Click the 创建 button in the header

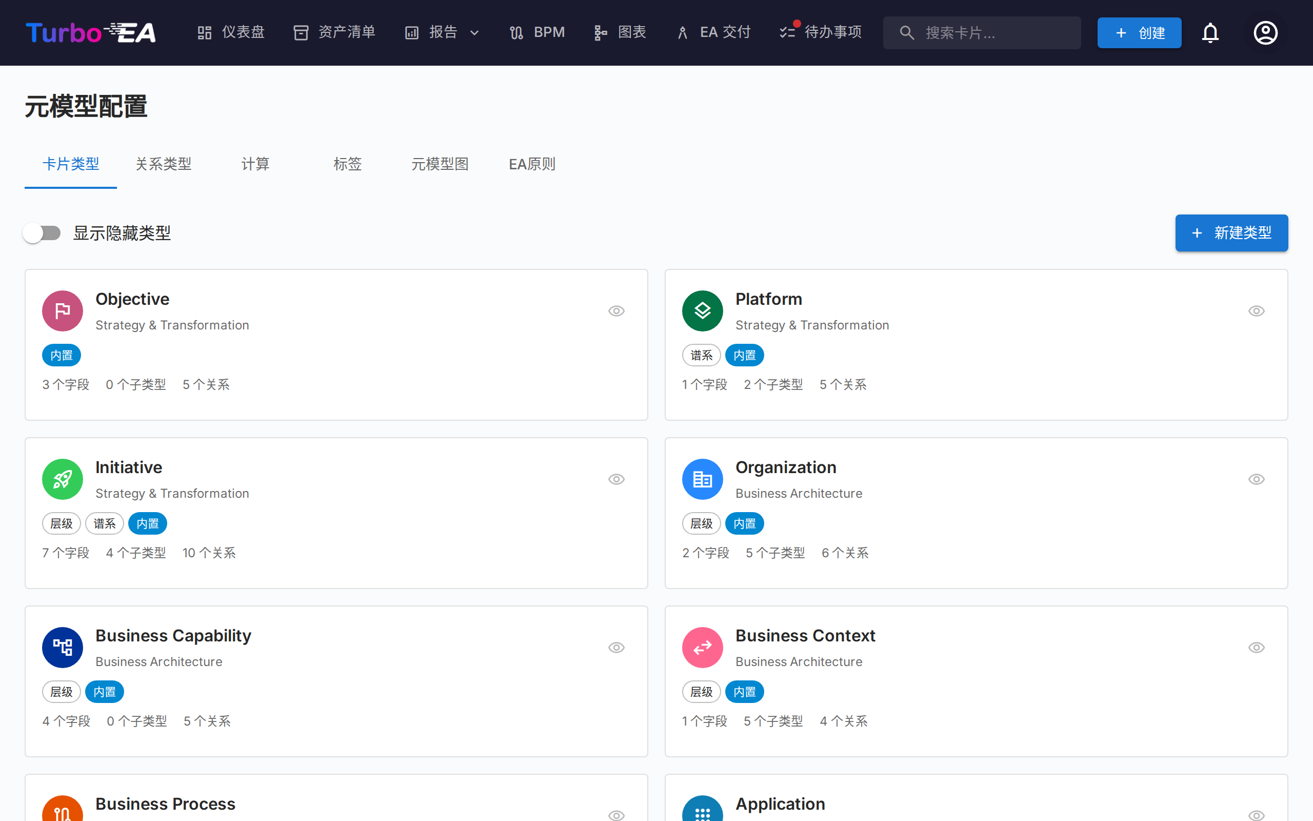(x=1139, y=32)
